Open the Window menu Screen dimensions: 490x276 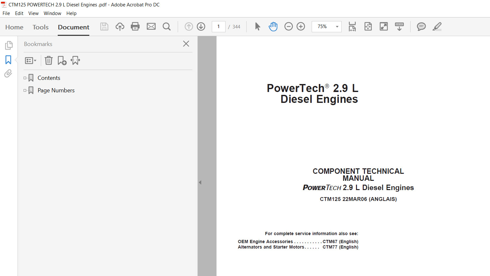[x=52, y=13]
